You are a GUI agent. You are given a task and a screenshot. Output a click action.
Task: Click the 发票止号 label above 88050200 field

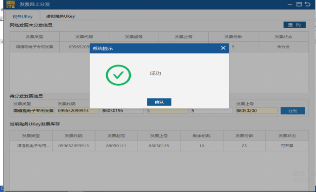pyautogui.click(x=245, y=104)
